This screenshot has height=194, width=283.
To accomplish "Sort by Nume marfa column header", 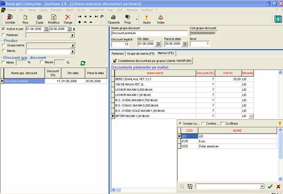I will pos(155,73).
